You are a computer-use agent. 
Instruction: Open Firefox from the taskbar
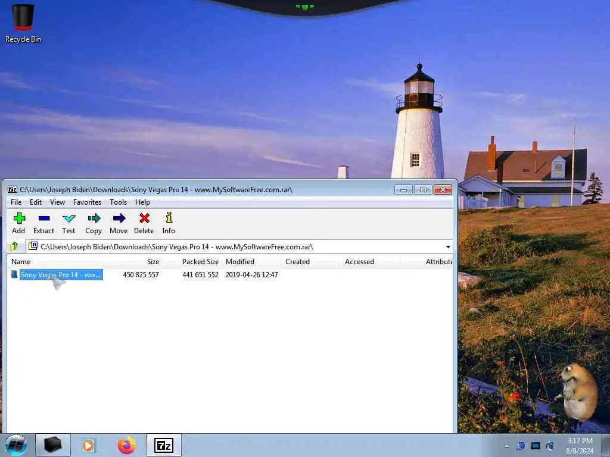click(x=127, y=445)
